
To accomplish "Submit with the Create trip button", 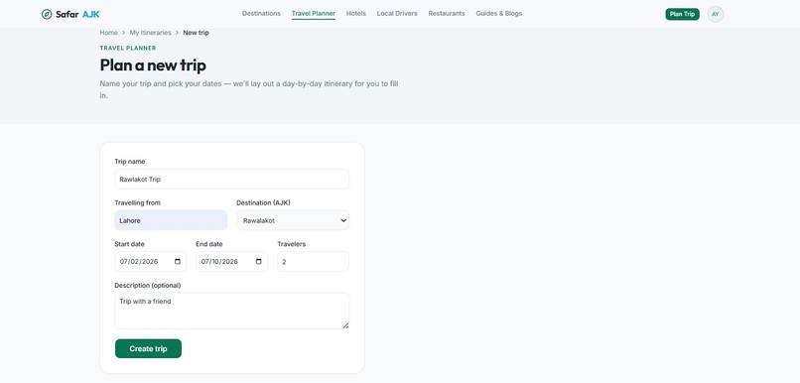I will [148, 349].
